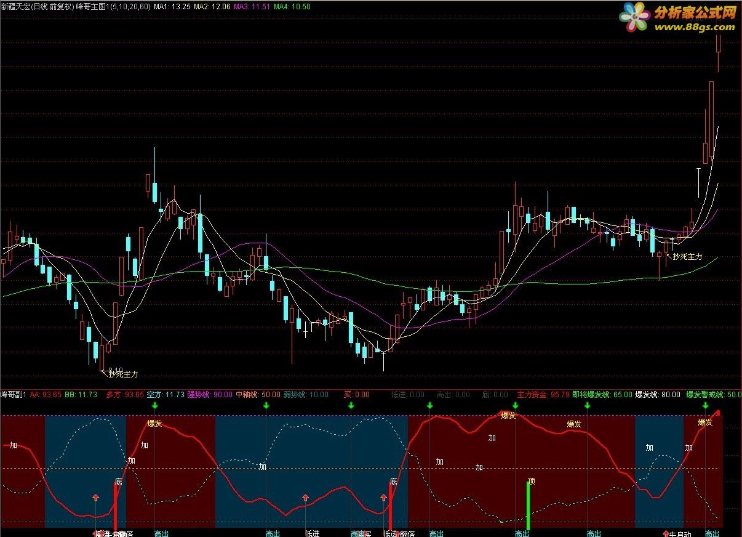Image resolution: width=742 pixels, height=537 pixels.
Task: Click the 主启动 signal label
Action: pos(680,534)
